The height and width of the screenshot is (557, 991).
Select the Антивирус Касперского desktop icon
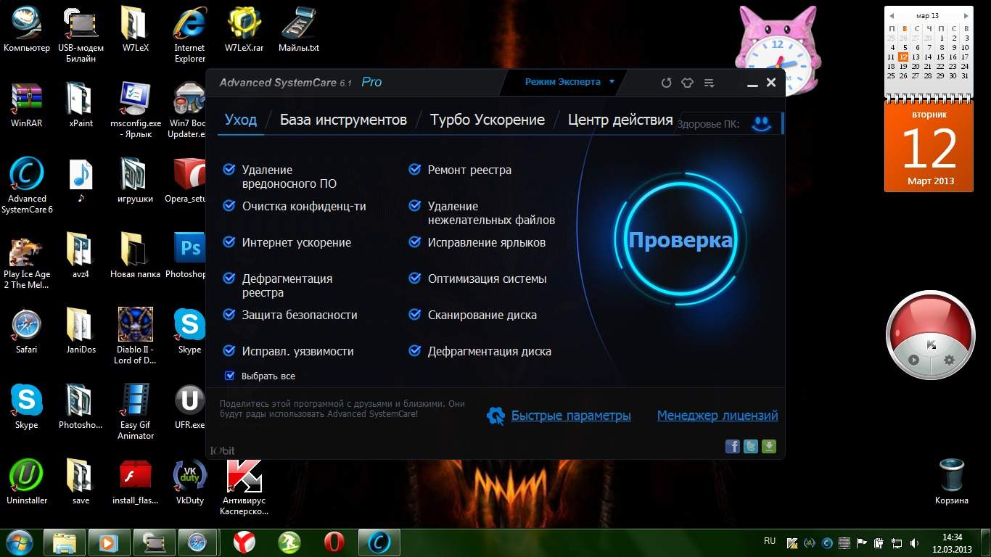click(244, 487)
